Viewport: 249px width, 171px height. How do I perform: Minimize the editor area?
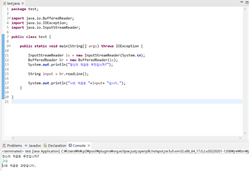pos(241,2)
